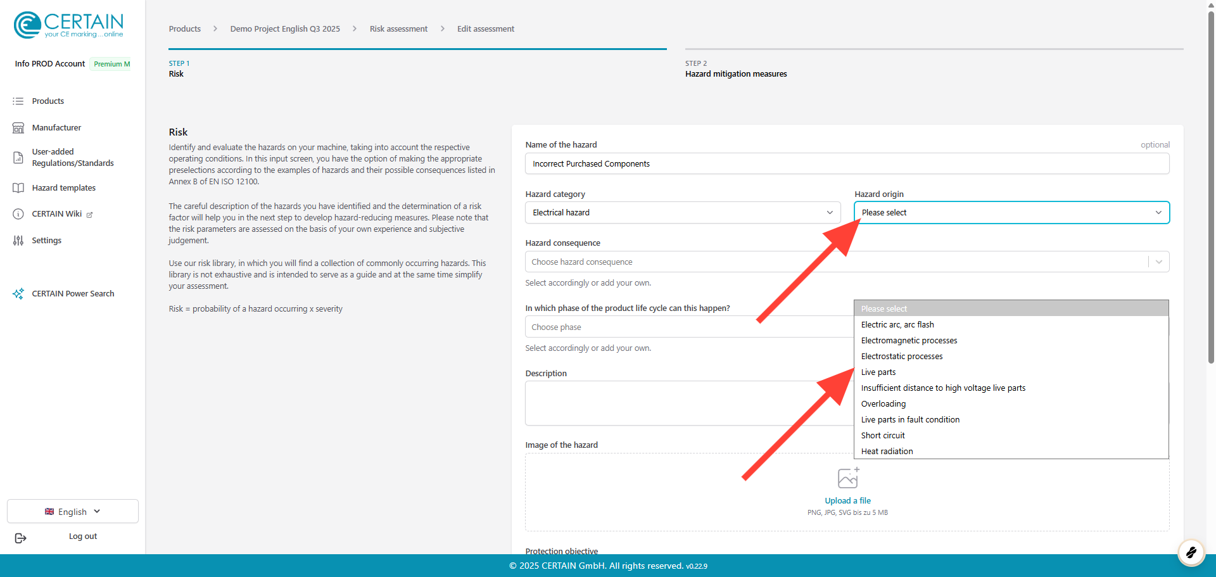Screen dimensions: 1216x577
Task: Click external link icon beside CERTAIN Wiki
Action: [x=89, y=215]
